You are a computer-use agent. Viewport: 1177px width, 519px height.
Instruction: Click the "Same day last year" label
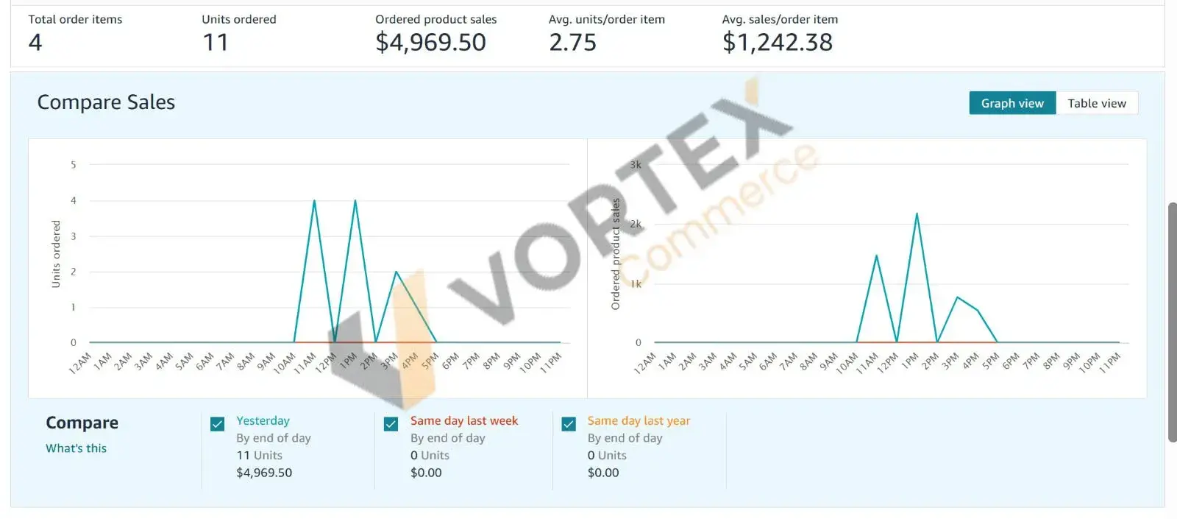639,421
